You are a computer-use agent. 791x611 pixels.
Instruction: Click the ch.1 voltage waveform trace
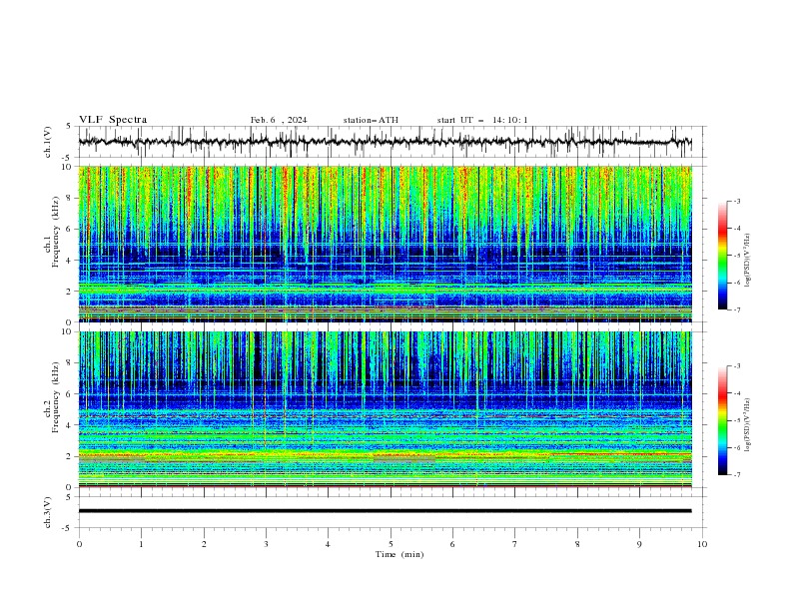click(x=385, y=142)
